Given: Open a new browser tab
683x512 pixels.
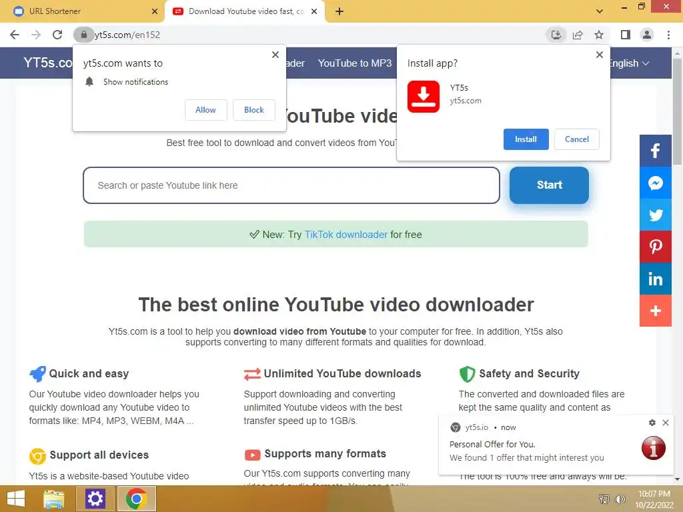Looking at the screenshot, I should coord(339,11).
